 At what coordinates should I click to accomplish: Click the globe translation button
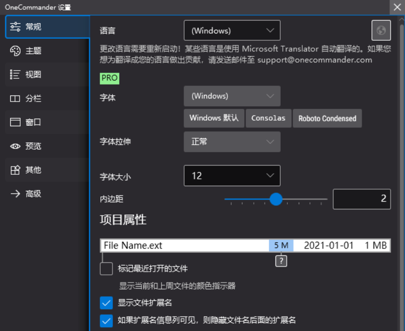381,30
